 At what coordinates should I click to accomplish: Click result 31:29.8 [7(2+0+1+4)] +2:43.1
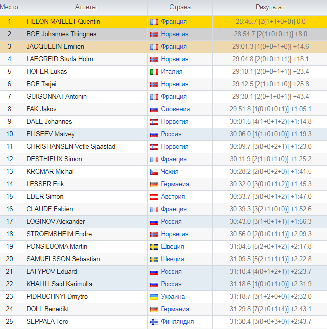click(270, 309)
